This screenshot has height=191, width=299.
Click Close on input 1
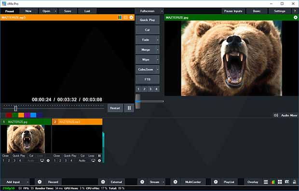pos(5,156)
